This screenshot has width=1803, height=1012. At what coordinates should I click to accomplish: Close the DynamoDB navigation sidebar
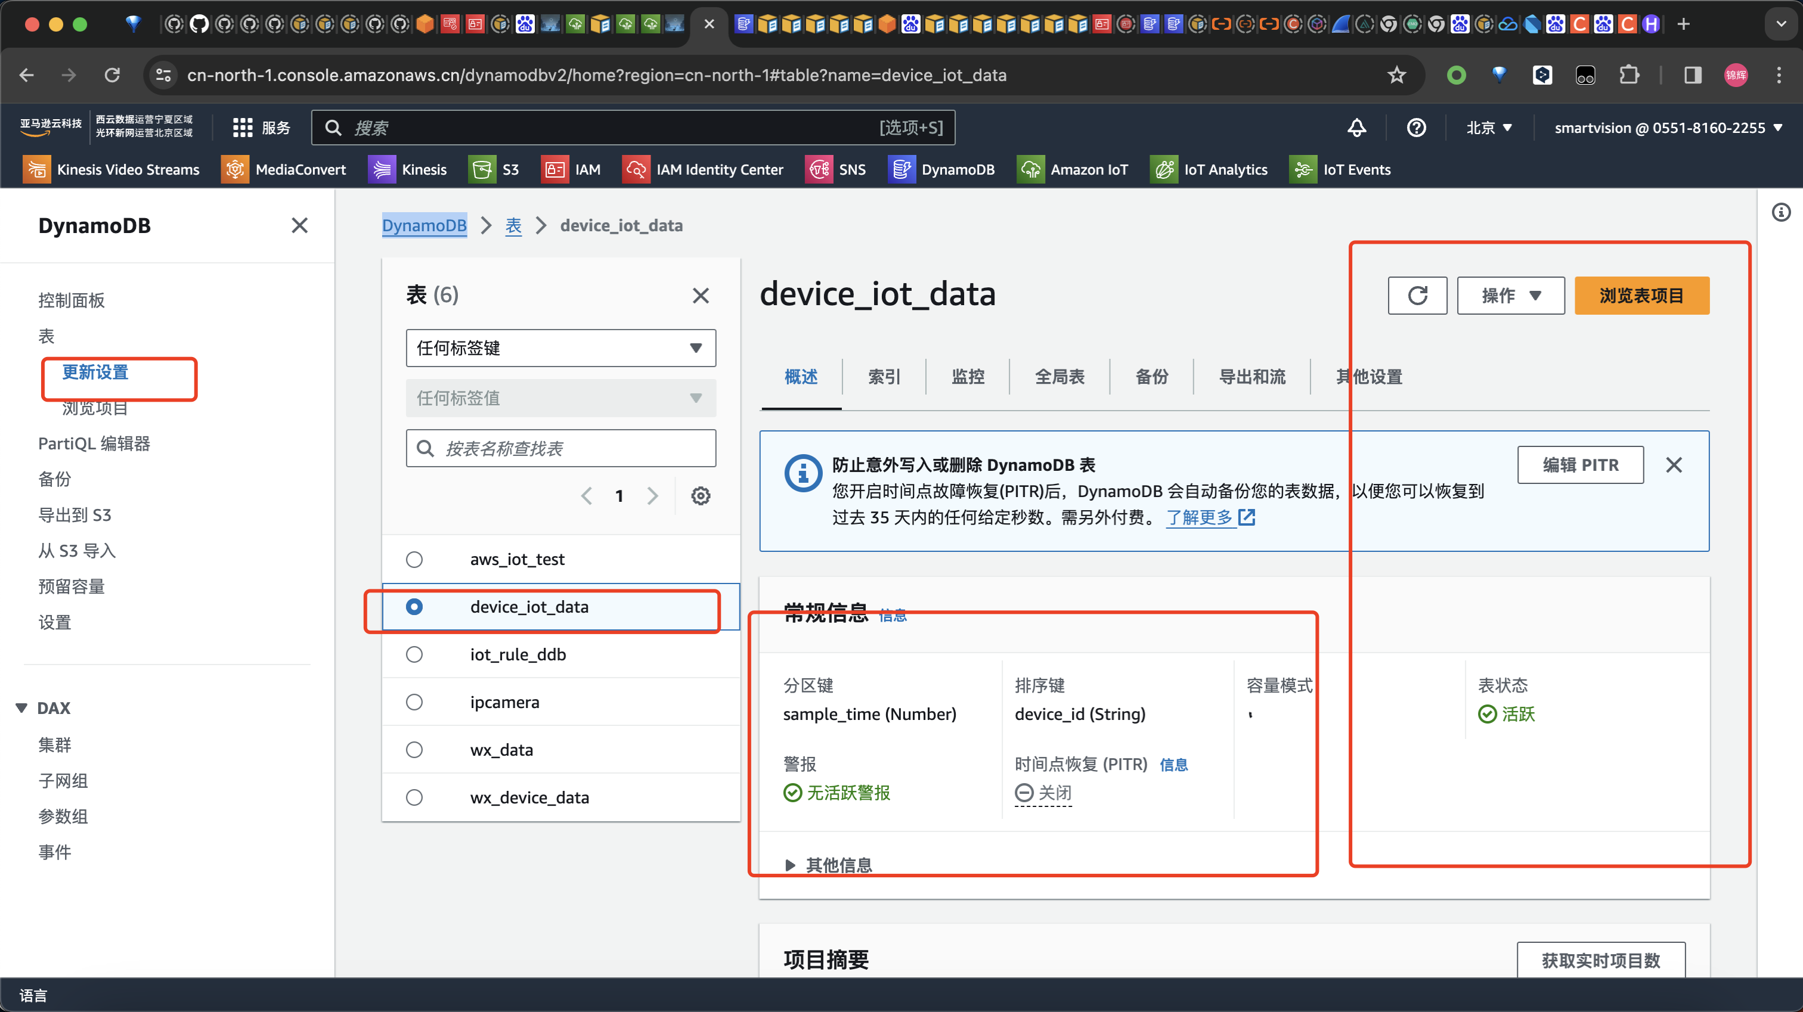click(x=299, y=225)
